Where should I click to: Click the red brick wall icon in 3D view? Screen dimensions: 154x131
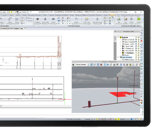101,65
